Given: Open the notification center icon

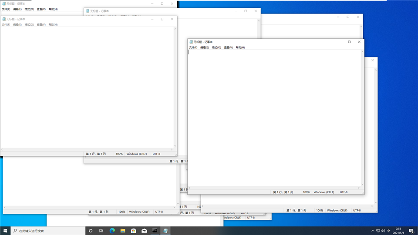Looking at the screenshot, I should [x=411, y=231].
